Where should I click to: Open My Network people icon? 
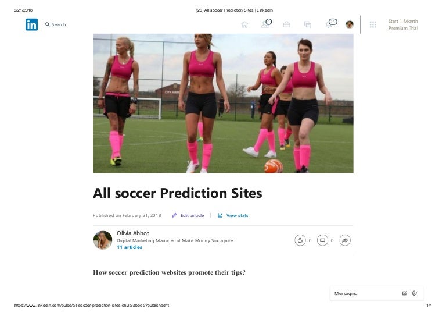(x=265, y=24)
